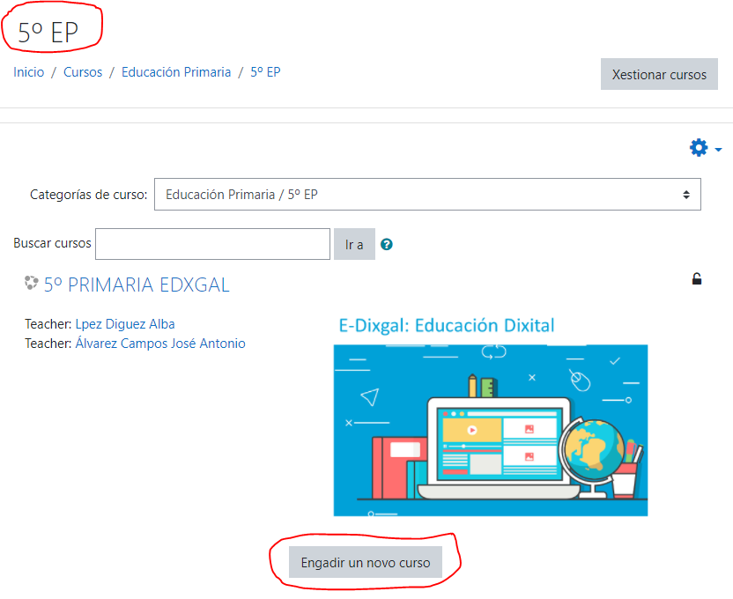Click the 5º EP breadcrumb link
Viewport: 733px width, 599px height.
click(265, 72)
